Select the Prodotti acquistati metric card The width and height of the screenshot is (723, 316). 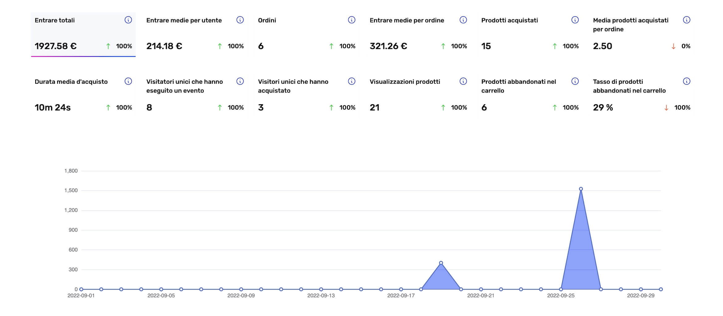[x=529, y=34]
